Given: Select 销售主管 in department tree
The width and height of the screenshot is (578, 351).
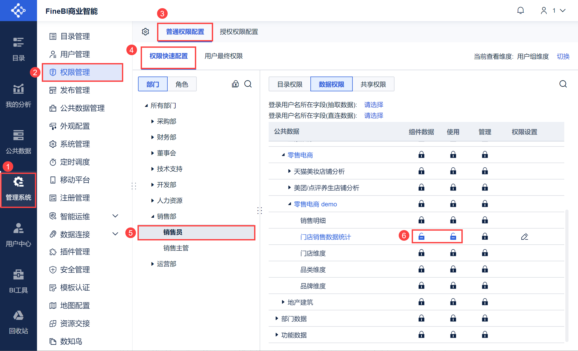Looking at the screenshot, I should point(176,248).
